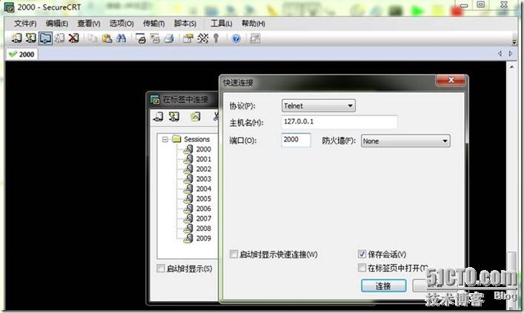Select session 2002 in the Sessions tree

[203, 169]
